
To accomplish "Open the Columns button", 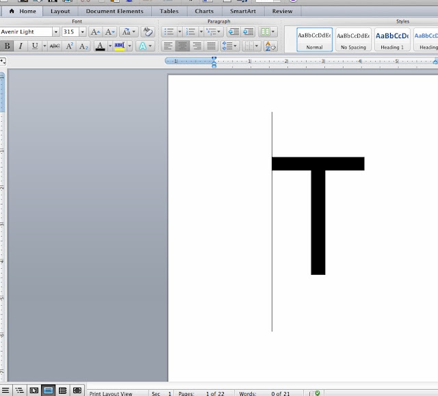I will coord(268,32).
